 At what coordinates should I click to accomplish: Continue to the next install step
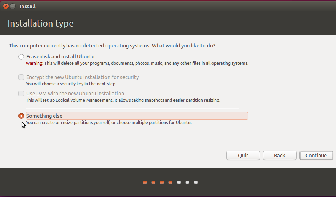point(316,156)
